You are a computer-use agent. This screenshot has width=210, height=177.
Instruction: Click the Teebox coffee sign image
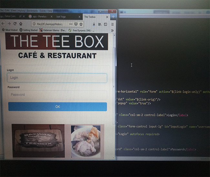click(x=38, y=141)
